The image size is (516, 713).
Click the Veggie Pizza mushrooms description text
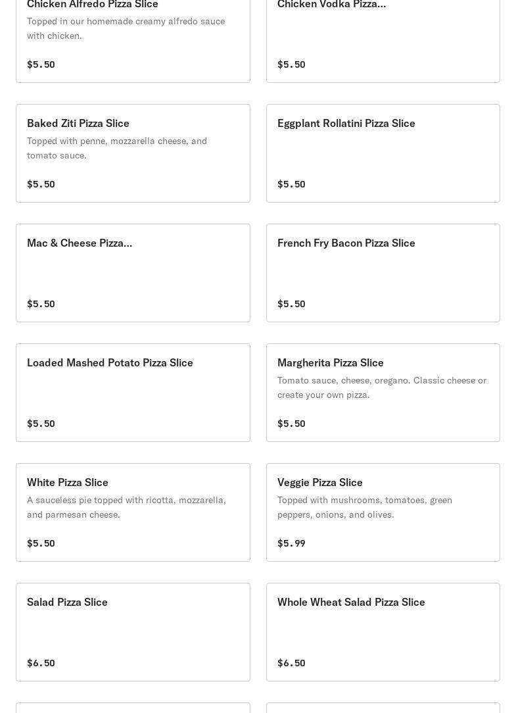coord(364,507)
